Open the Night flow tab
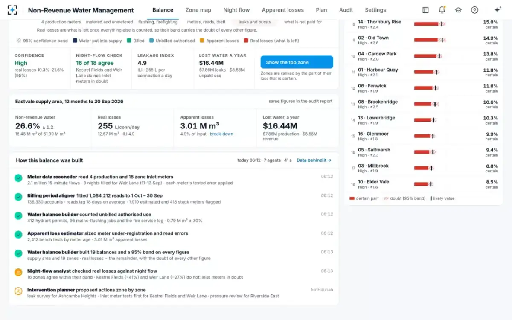The height and width of the screenshot is (320, 512). pyautogui.click(x=236, y=10)
